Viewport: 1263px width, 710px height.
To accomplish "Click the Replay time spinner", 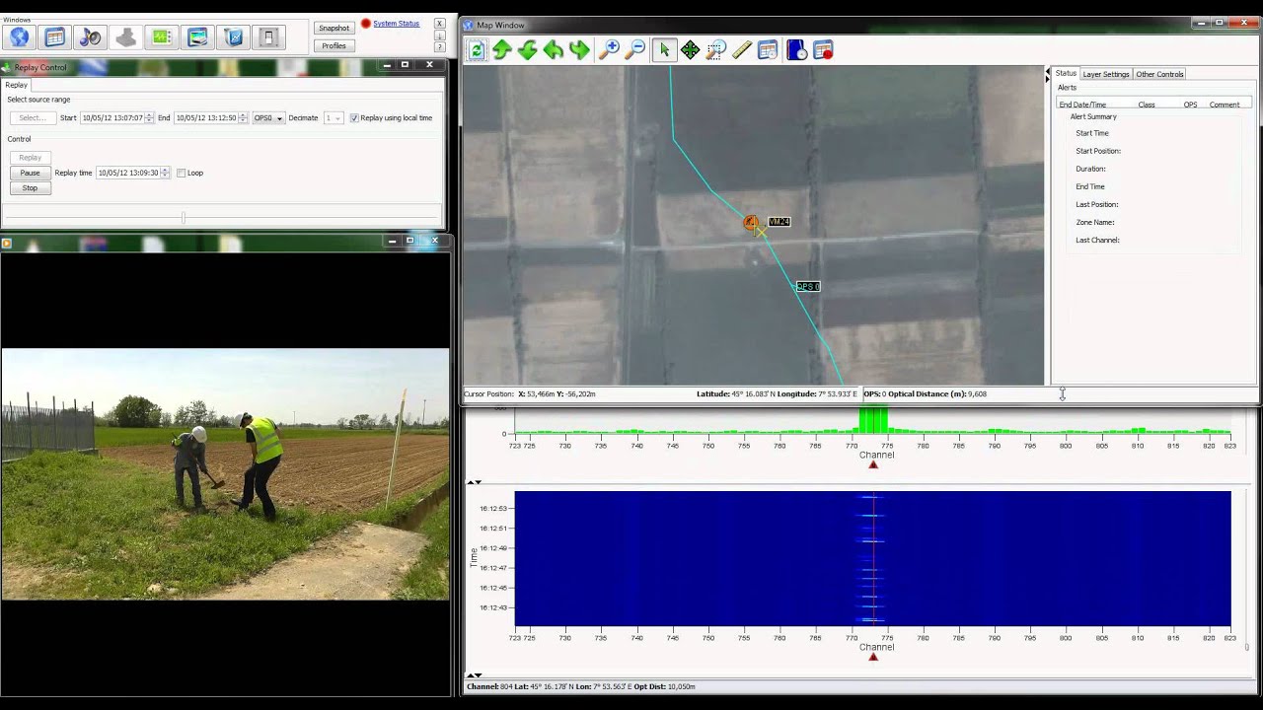I will click(x=164, y=173).
